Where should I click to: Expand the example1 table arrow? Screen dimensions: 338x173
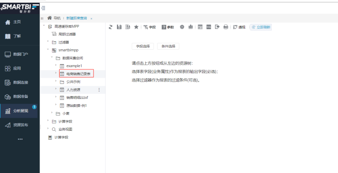(55, 65)
